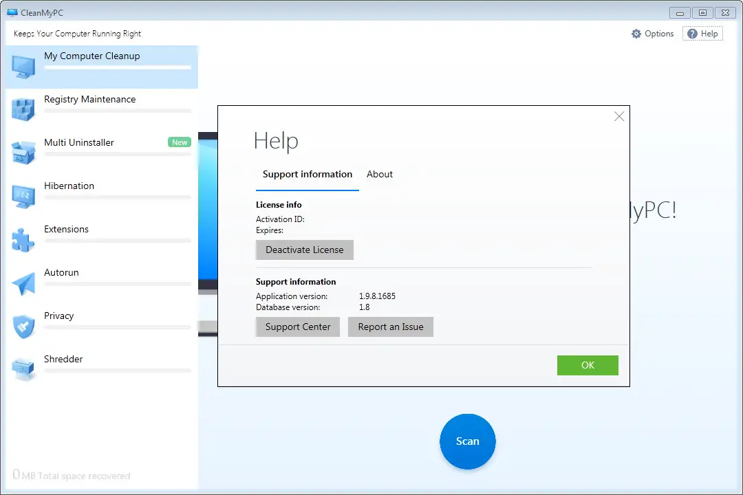Select Registry Maintenance label
This screenshot has height=495, width=743.
click(x=90, y=100)
